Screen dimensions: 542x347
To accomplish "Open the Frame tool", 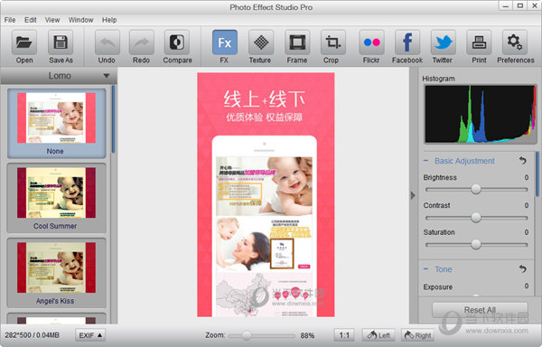I will pyautogui.click(x=297, y=42).
